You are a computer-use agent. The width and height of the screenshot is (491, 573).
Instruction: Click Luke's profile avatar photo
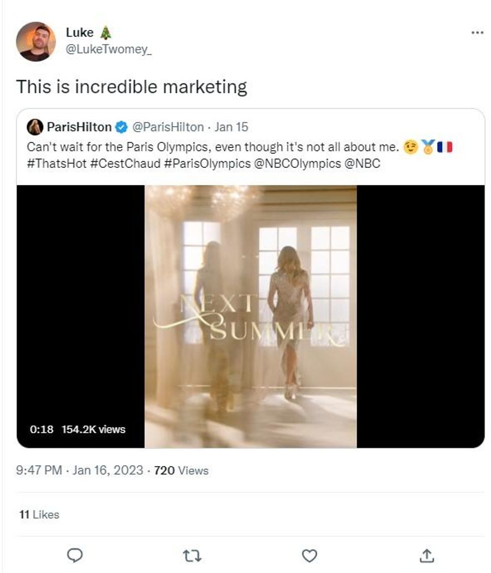[36, 42]
